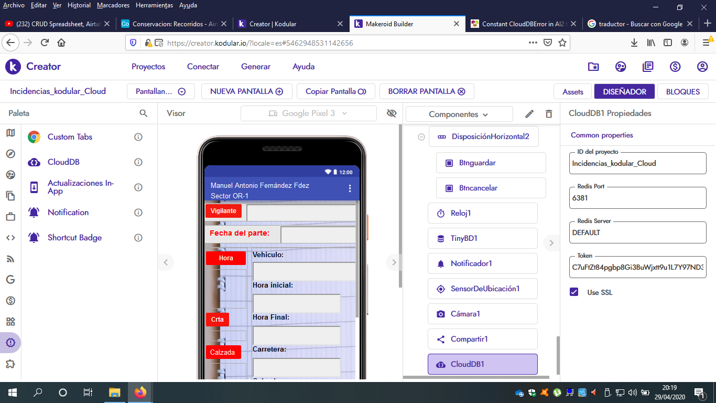Open the Proyectos menu
Screen dimensions: 716x403
(148, 67)
